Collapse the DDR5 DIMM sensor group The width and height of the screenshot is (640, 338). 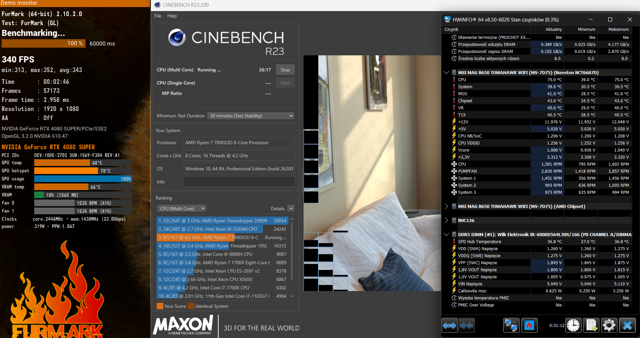click(x=446, y=234)
